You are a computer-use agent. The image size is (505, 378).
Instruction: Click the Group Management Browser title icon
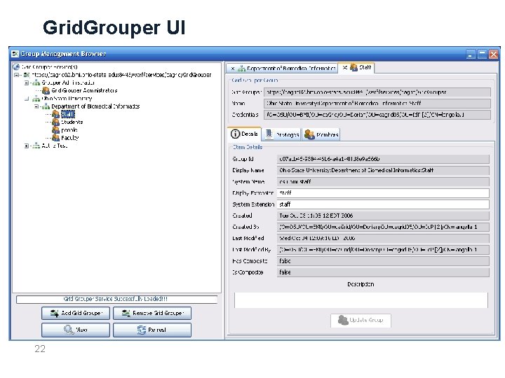[x=15, y=54]
